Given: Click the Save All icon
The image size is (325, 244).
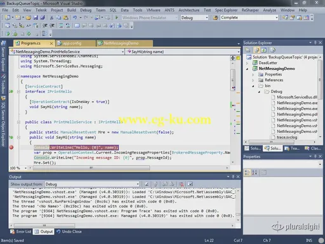Looking at the screenshot, I should [x=43, y=18].
